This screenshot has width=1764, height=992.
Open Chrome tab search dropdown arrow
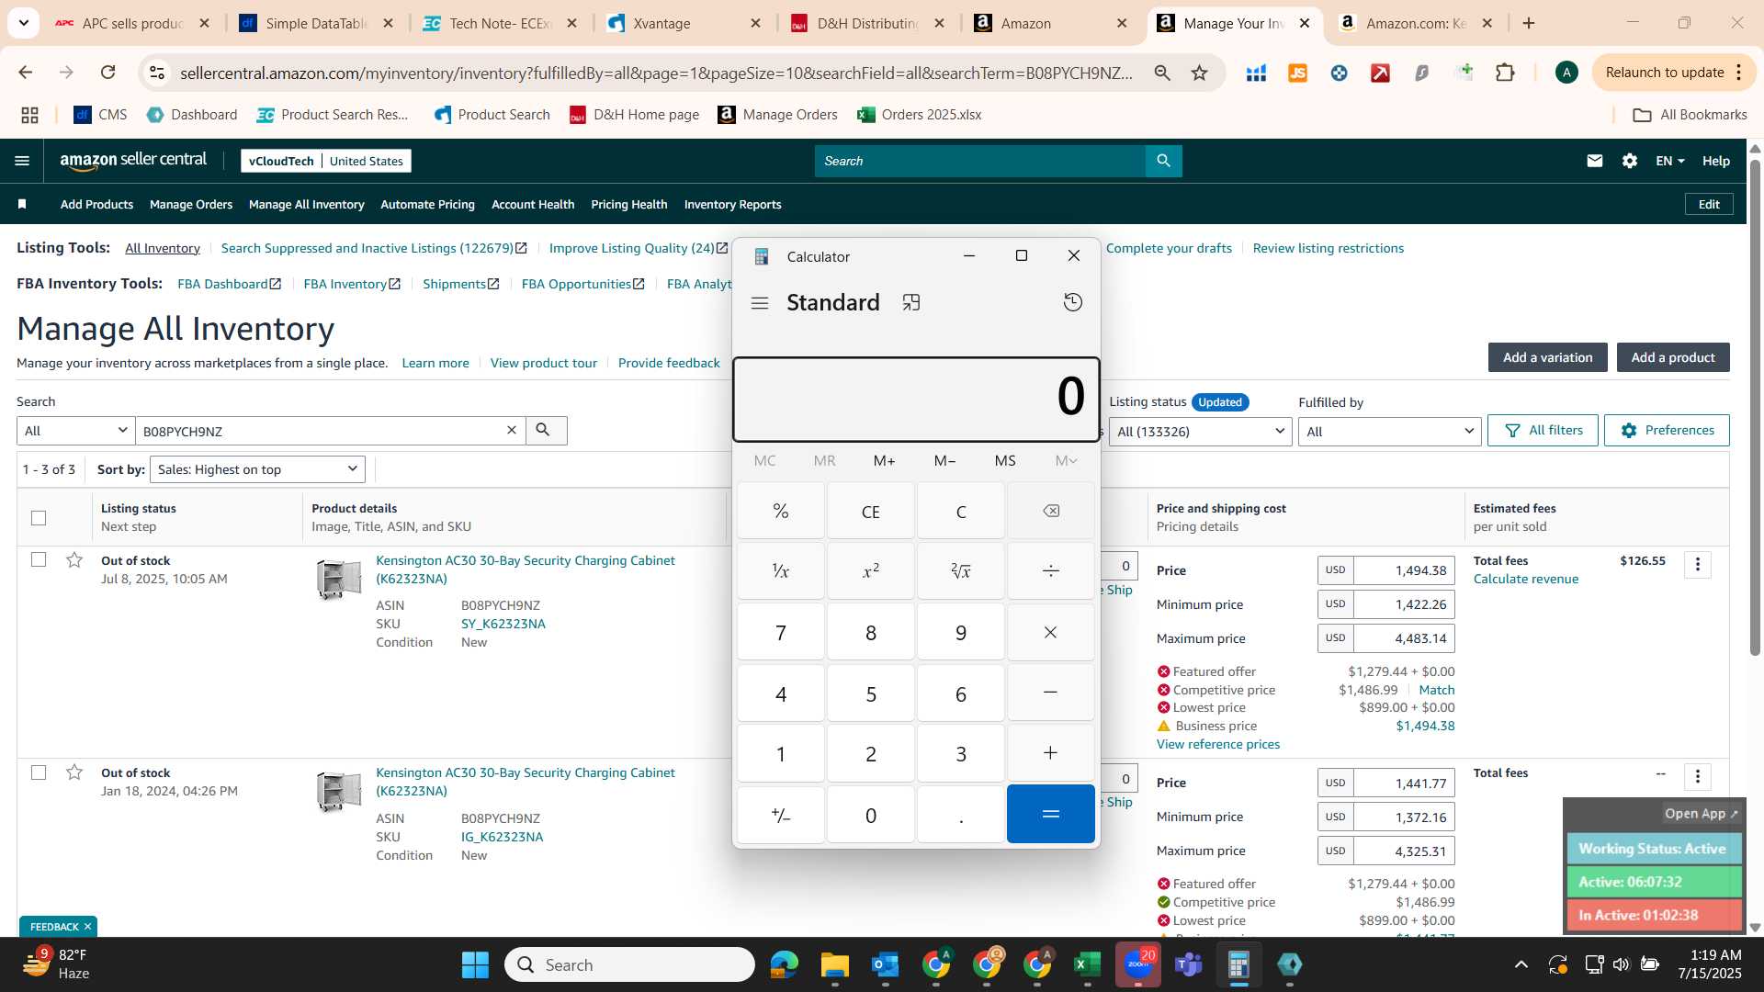pyautogui.click(x=23, y=23)
